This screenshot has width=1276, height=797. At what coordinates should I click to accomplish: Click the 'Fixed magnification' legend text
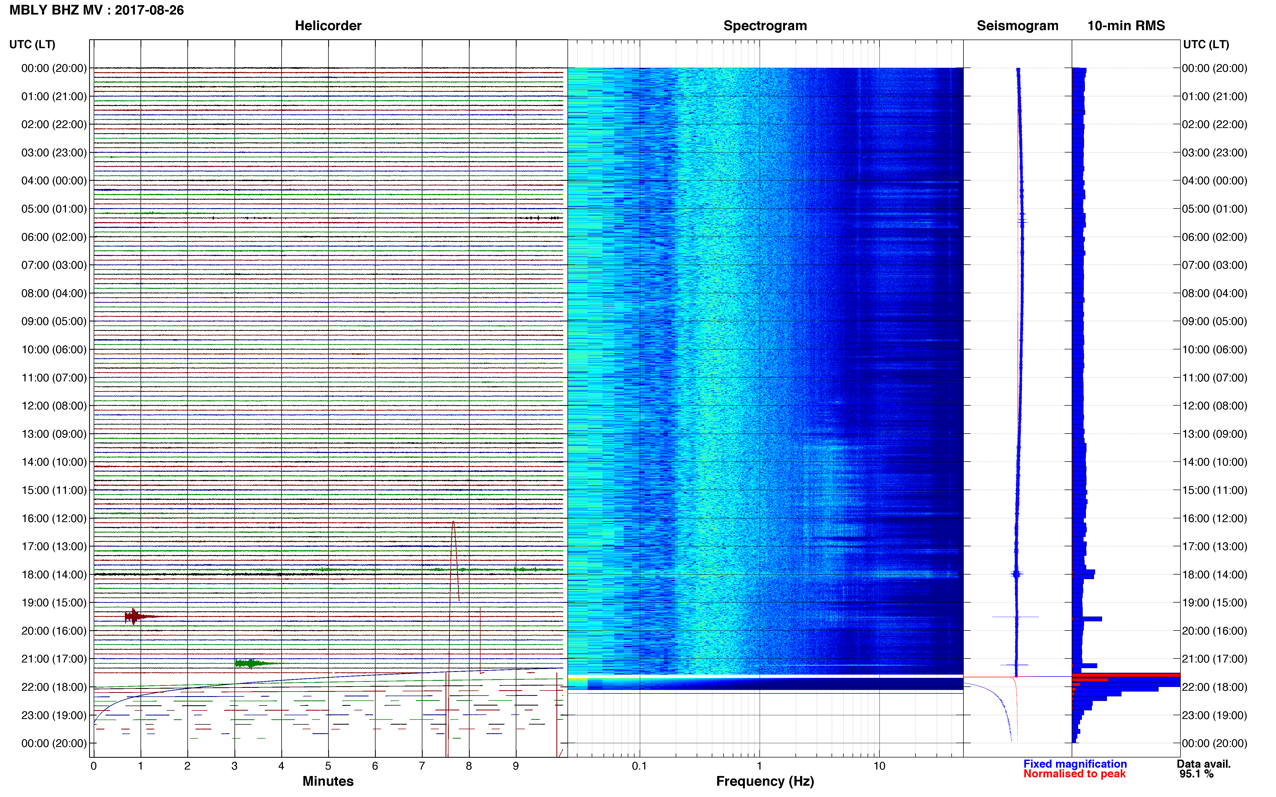(x=1074, y=764)
